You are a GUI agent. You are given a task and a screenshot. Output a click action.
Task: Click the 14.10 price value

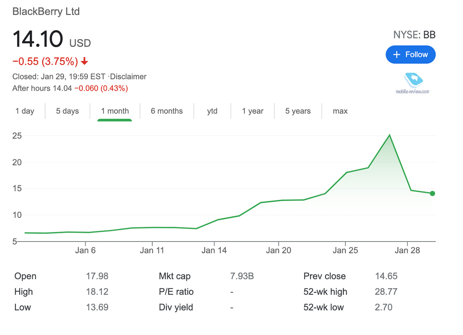(x=38, y=39)
